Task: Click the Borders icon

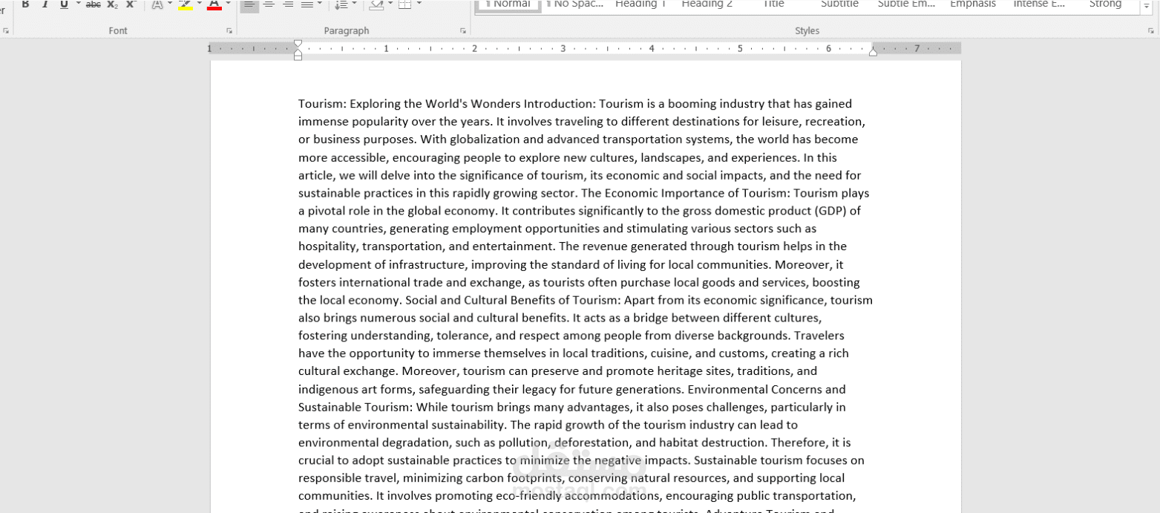Action: tap(404, 4)
